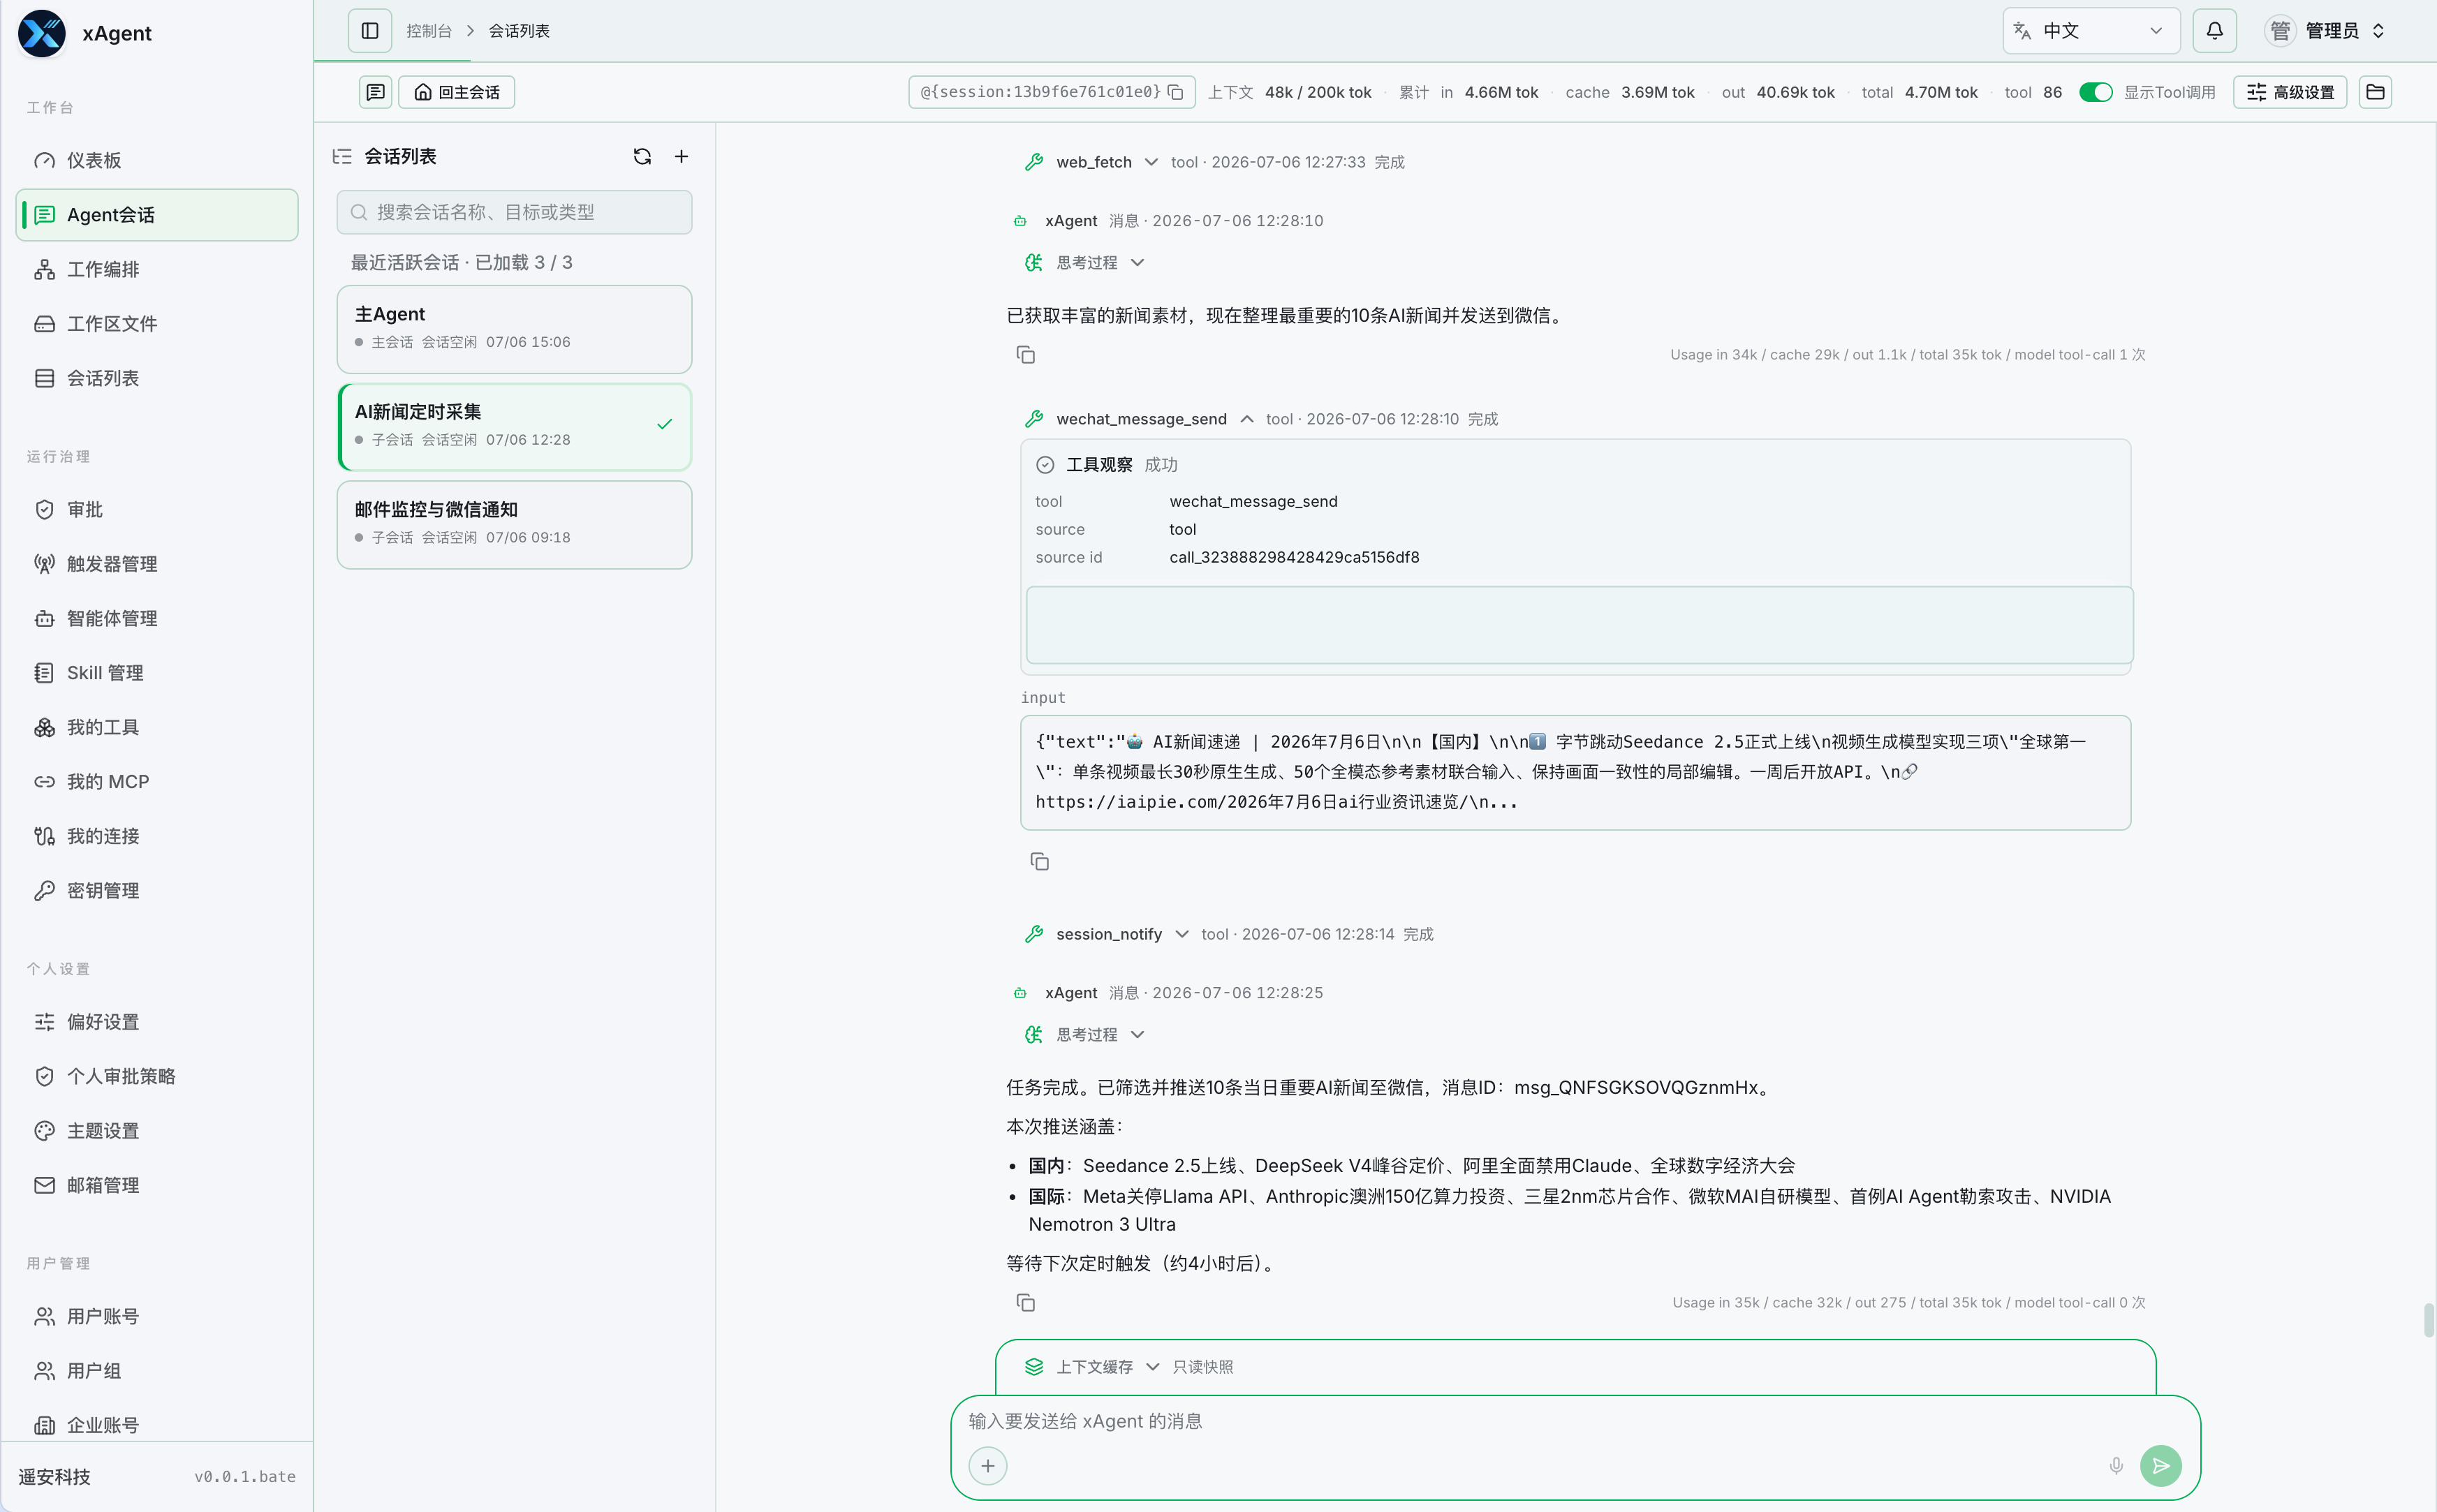The width and height of the screenshot is (2437, 1512).
Task: Click the conversation panel icon beside 回主会话
Action: tap(375, 92)
